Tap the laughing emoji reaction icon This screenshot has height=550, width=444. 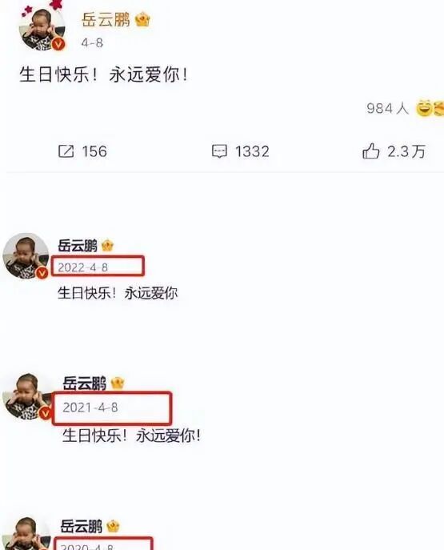[424, 108]
